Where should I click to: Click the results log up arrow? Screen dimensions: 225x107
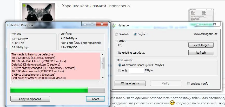(x=102, y=55)
